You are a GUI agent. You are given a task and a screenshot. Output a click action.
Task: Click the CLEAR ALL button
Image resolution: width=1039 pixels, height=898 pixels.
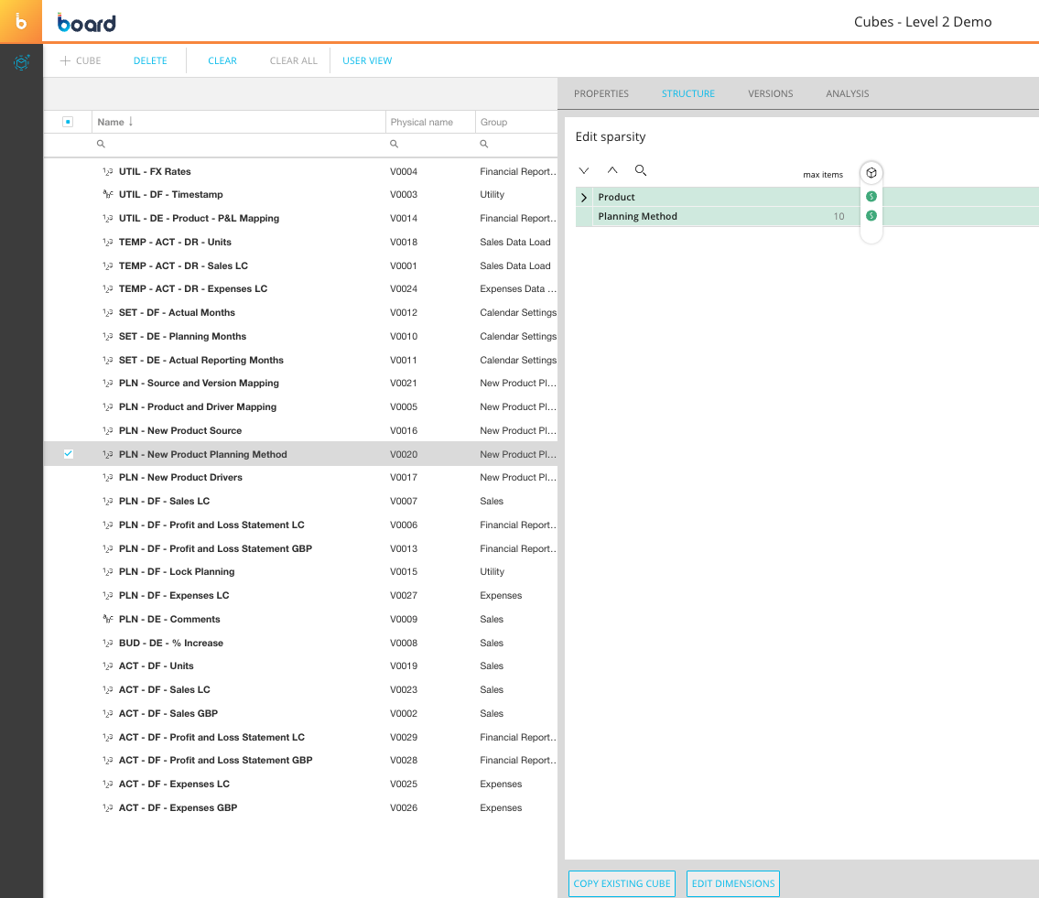coord(294,60)
